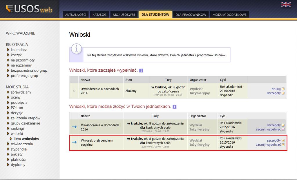Go to oświadczenia in sidebar
The height and width of the screenshot is (180, 297).
[x=21, y=144]
